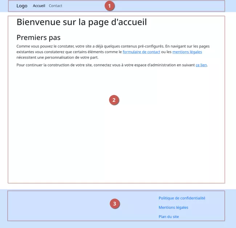Open 'Politique de confidentialité' in the footer
The image size is (236, 228).
[182, 198]
